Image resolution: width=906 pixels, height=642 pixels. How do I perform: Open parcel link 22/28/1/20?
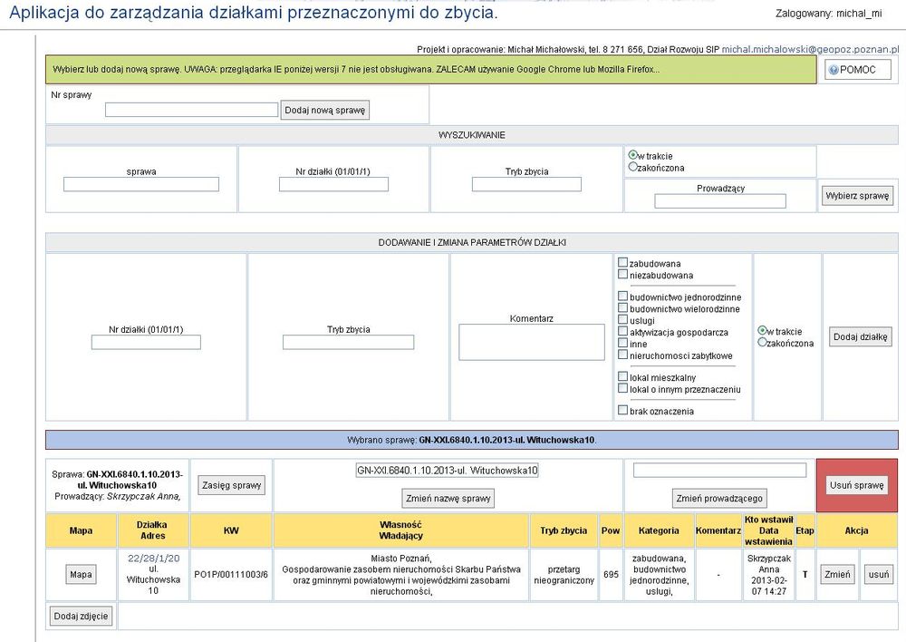[153, 558]
